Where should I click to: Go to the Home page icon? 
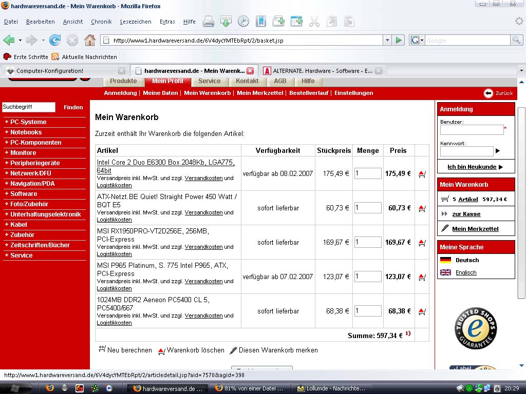[x=89, y=40]
